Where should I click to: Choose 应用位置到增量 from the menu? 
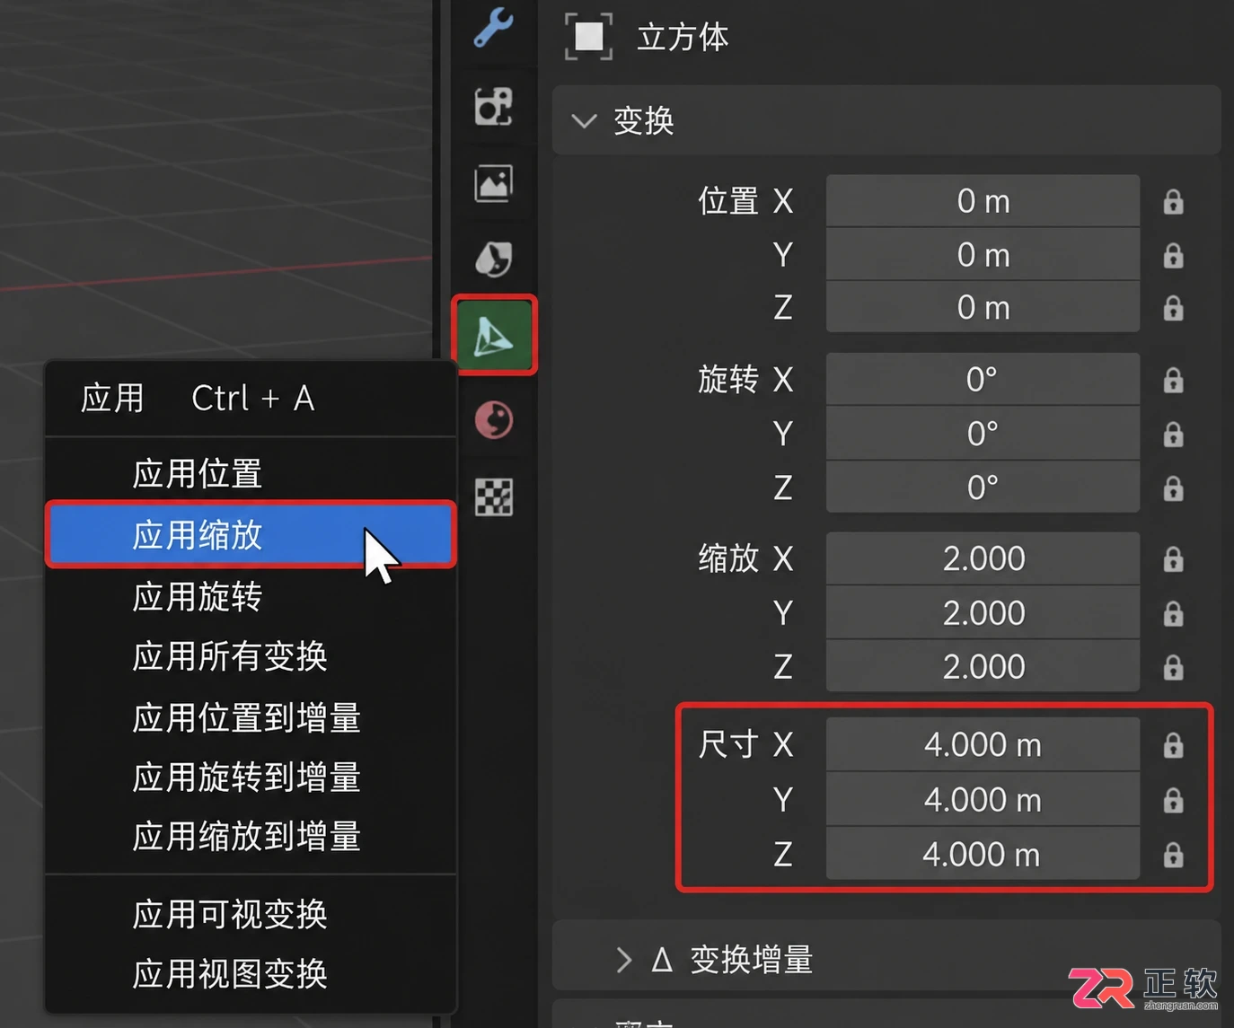click(251, 717)
